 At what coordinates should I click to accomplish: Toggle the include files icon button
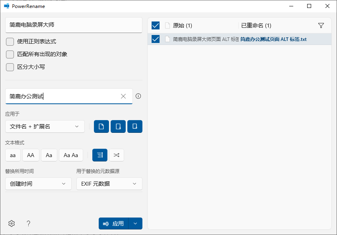coord(101,126)
